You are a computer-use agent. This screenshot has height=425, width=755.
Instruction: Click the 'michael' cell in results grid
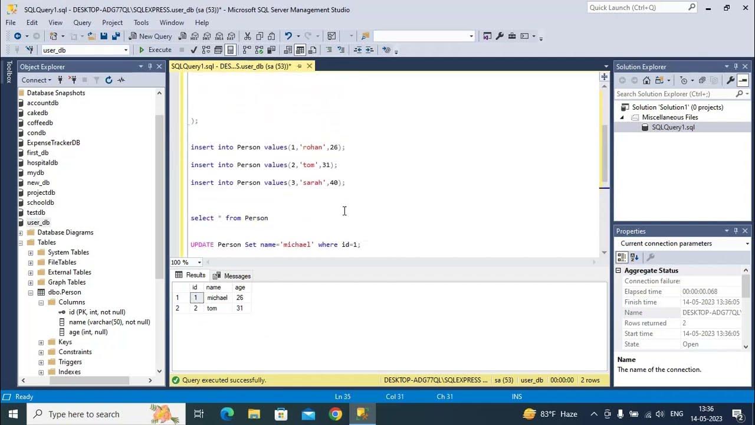click(x=217, y=297)
